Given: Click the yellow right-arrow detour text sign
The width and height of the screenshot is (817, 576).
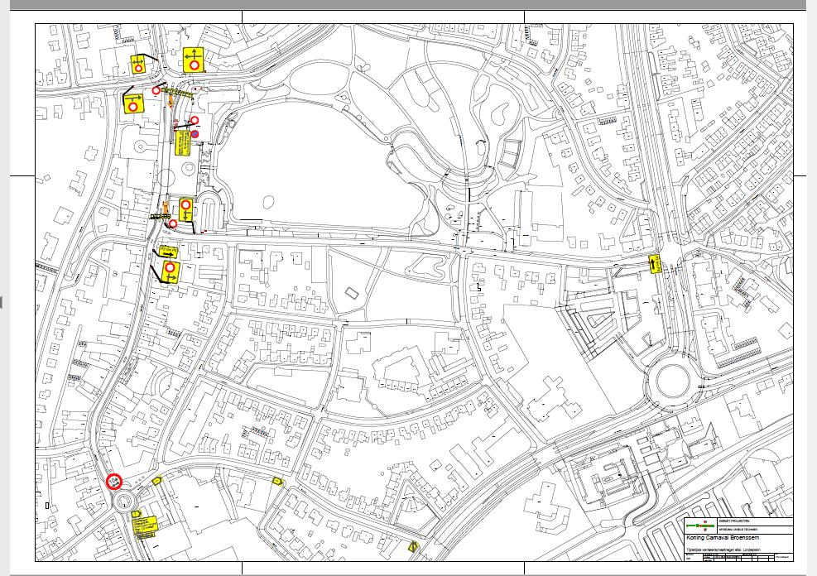Looking at the screenshot, I should tap(168, 250).
